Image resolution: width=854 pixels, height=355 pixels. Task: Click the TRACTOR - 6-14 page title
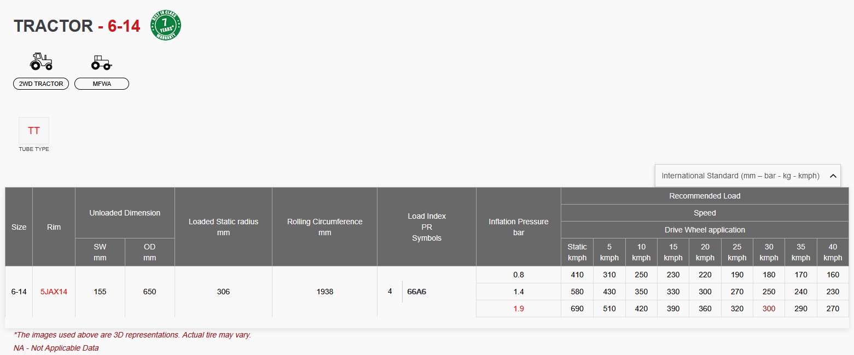tap(77, 26)
